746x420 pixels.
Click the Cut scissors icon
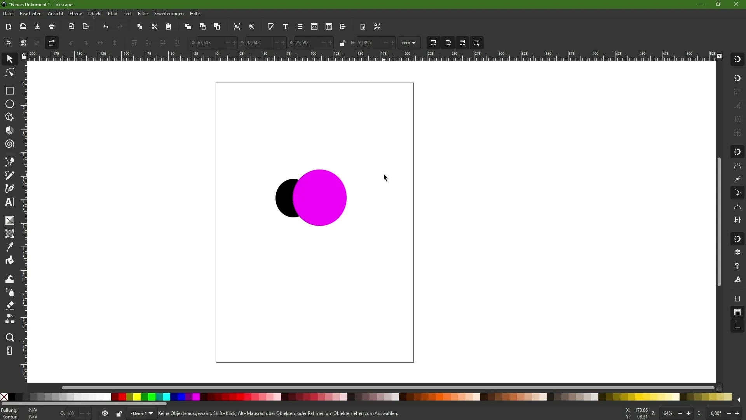pyautogui.click(x=154, y=26)
